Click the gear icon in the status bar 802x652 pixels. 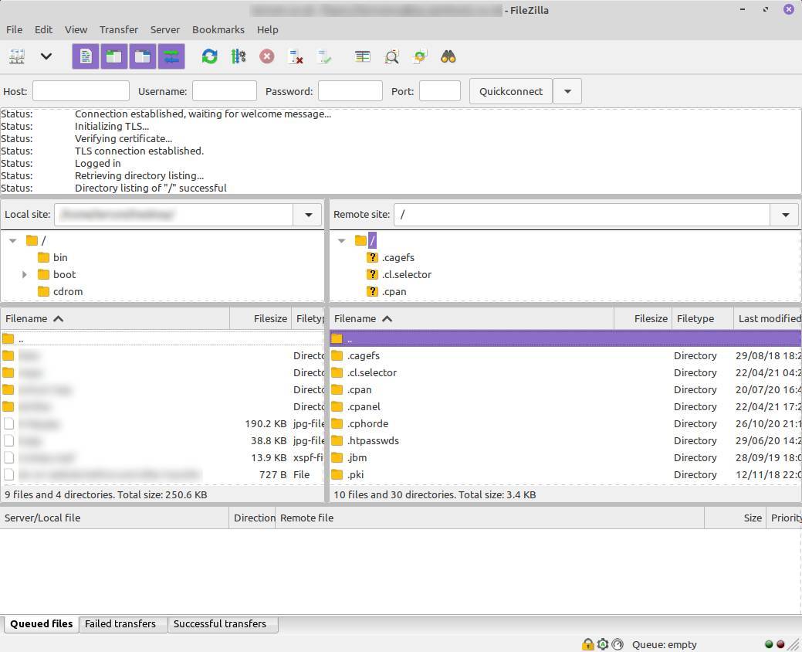coord(603,644)
